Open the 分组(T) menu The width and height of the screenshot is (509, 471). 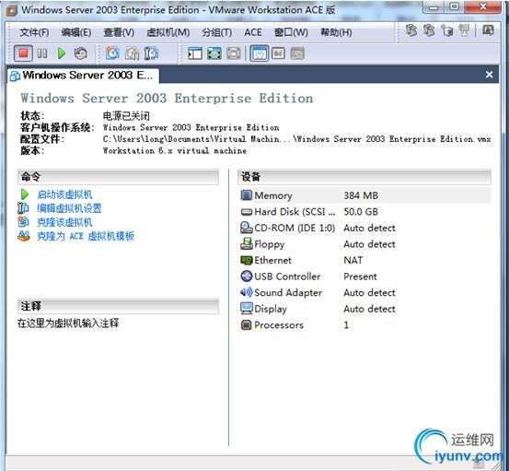217,32
